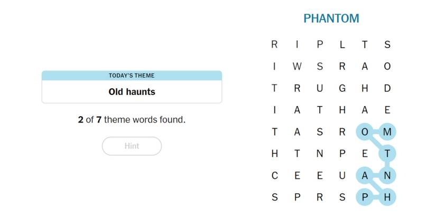Select the highlighted letter H
This screenshot has width=436, height=218.
coord(387,197)
